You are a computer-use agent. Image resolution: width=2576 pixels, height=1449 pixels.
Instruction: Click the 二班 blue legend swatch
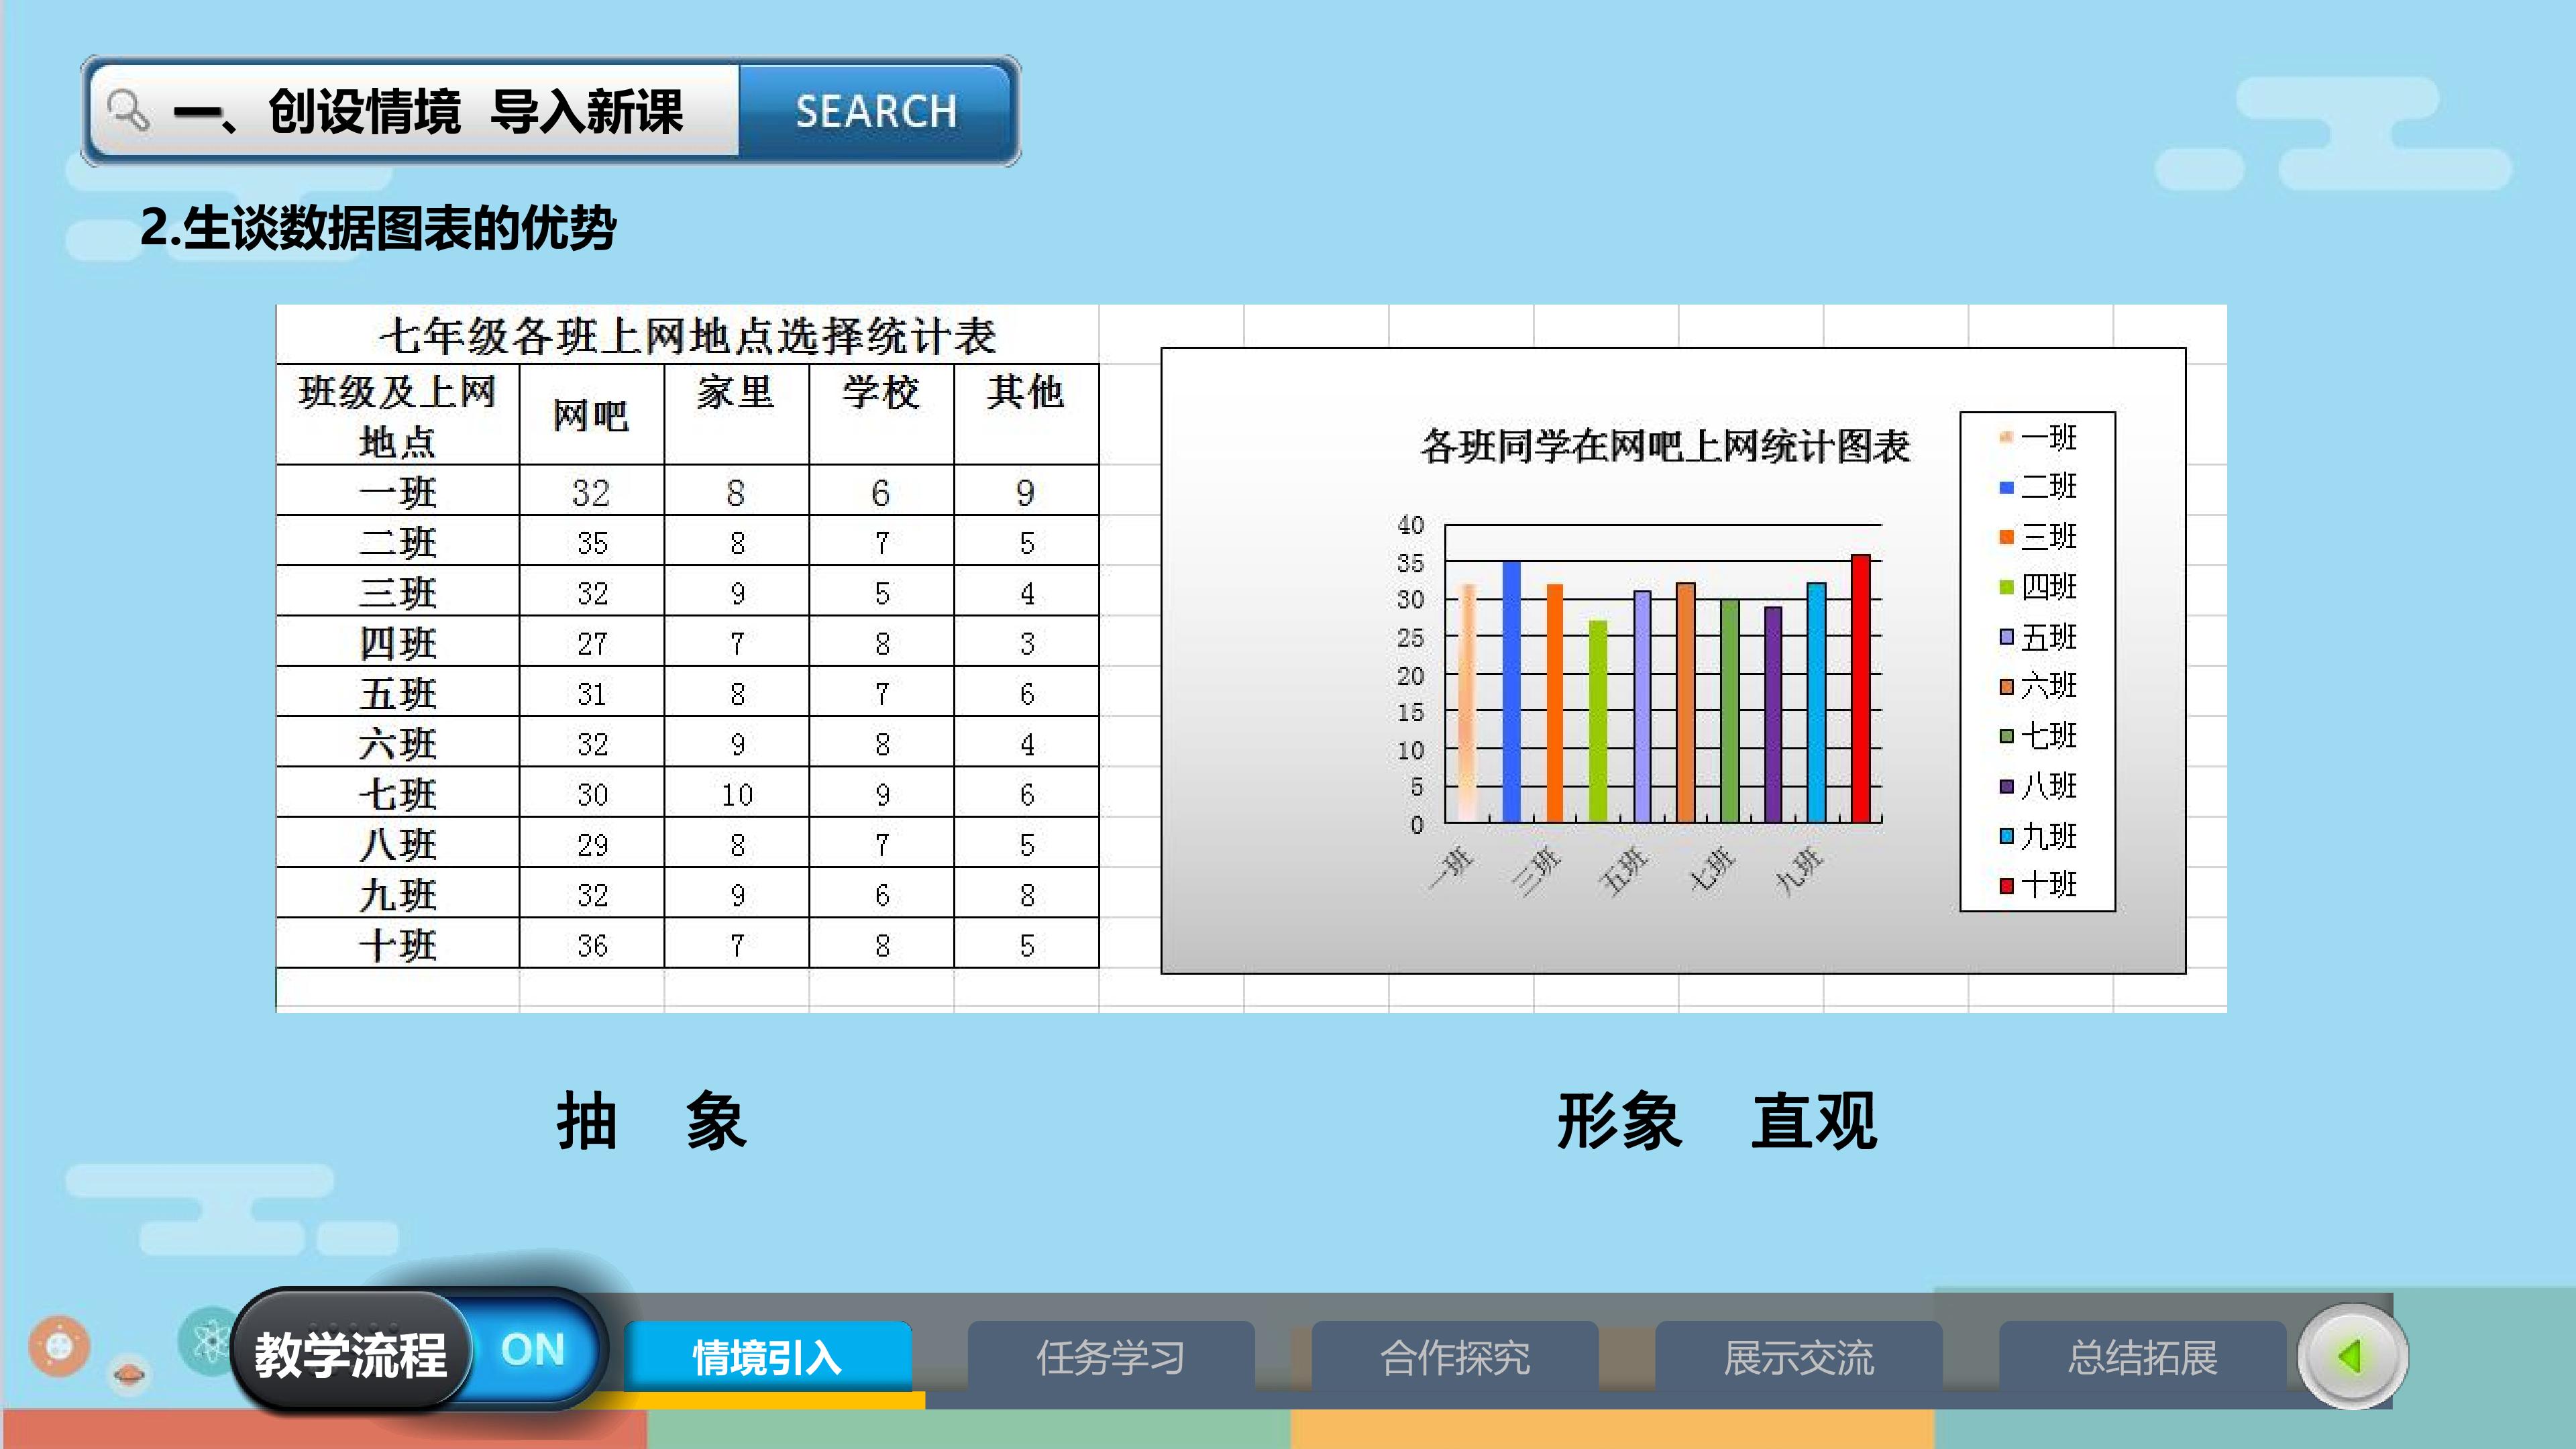click(x=2006, y=487)
